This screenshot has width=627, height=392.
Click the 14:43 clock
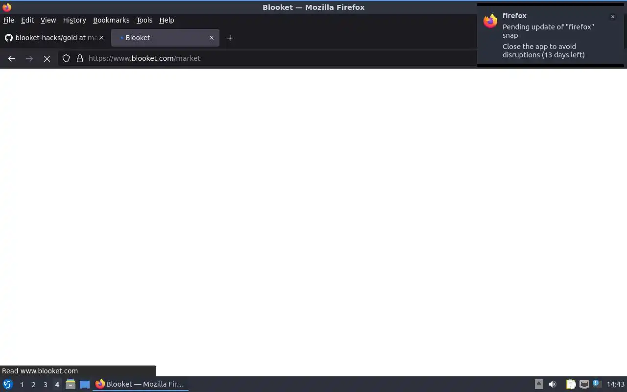click(616, 384)
